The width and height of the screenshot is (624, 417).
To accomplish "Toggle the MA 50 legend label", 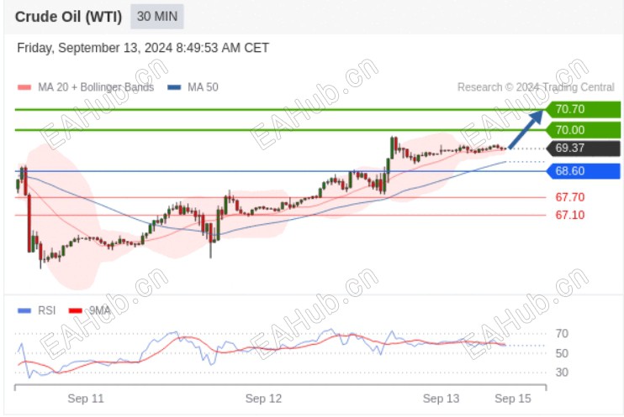I will [203, 87].
